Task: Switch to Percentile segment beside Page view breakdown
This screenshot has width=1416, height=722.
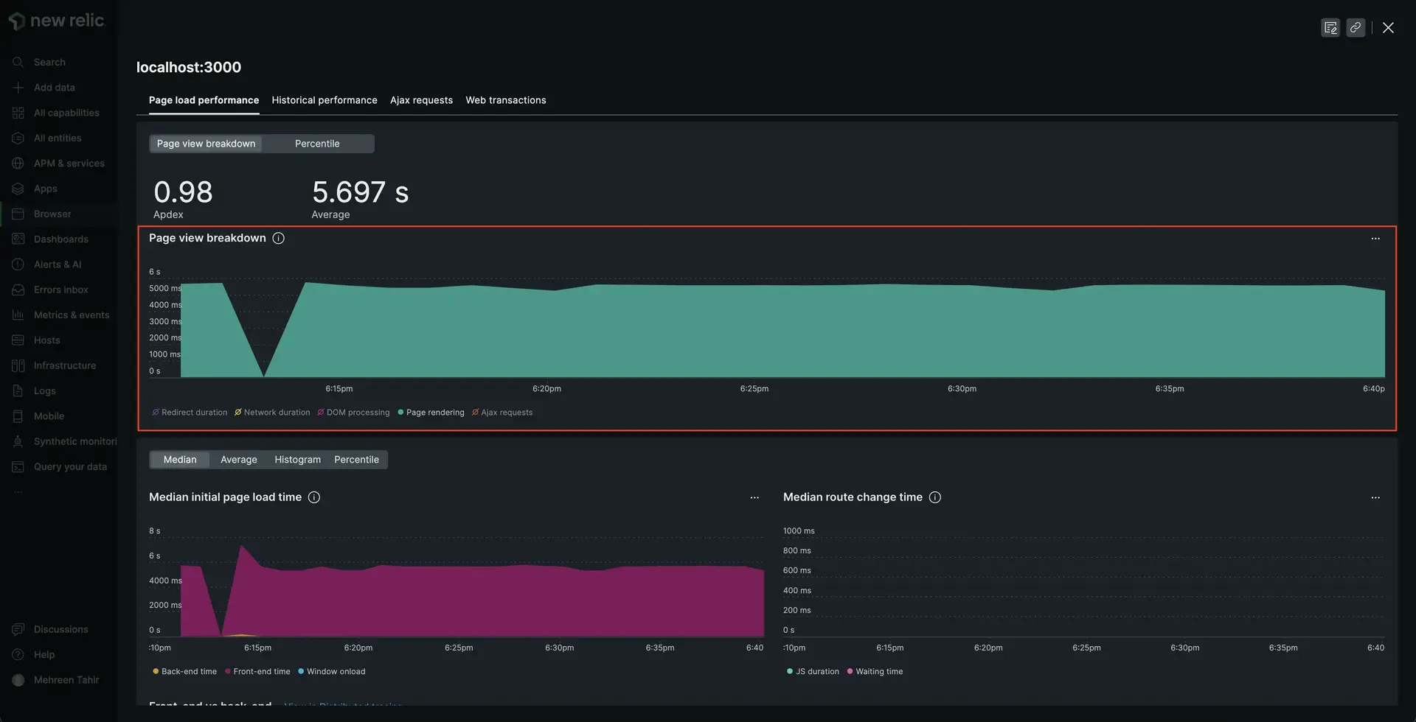Action: (317, 144)
